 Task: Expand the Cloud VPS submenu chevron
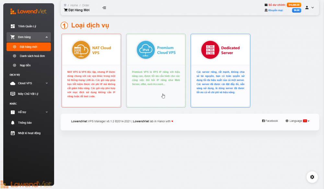(x=47, y=83)
